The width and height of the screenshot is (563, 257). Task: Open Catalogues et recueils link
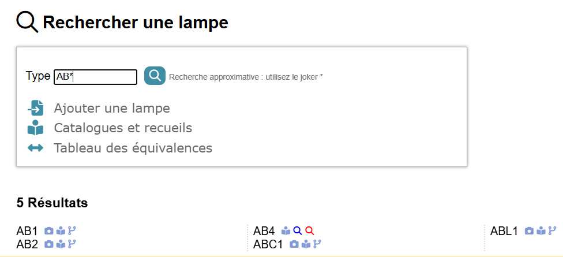(123, 128)
